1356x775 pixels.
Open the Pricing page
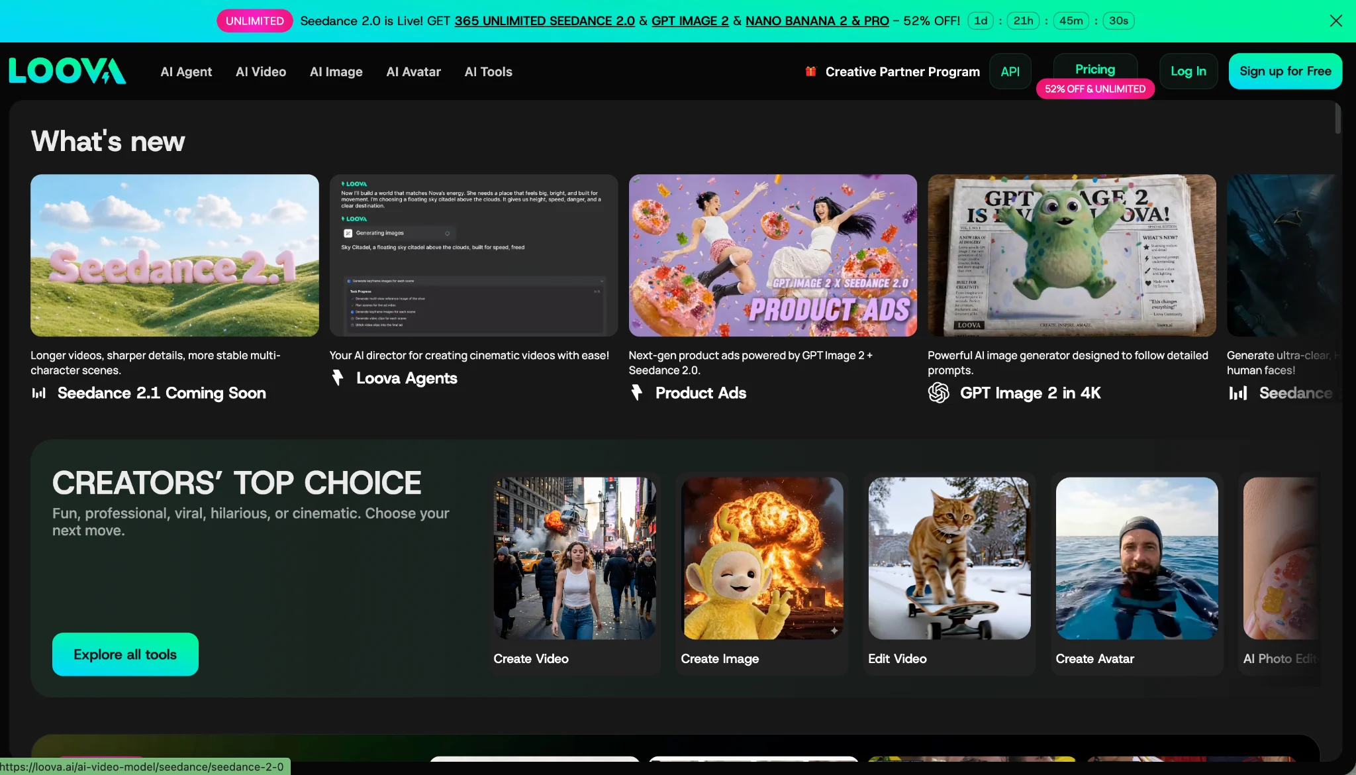tap(1095, 69)
